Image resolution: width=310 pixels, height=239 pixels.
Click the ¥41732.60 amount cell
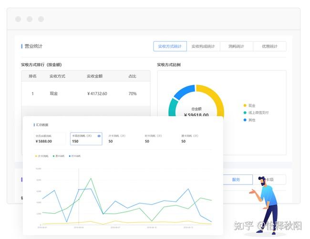tap(97, 94)
